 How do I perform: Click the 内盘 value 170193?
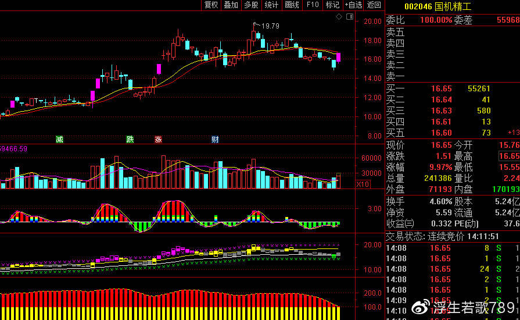click(505, 189)
